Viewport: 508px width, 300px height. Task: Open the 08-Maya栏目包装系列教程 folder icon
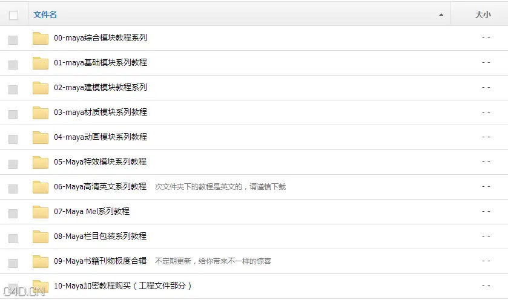coord(41,236)
